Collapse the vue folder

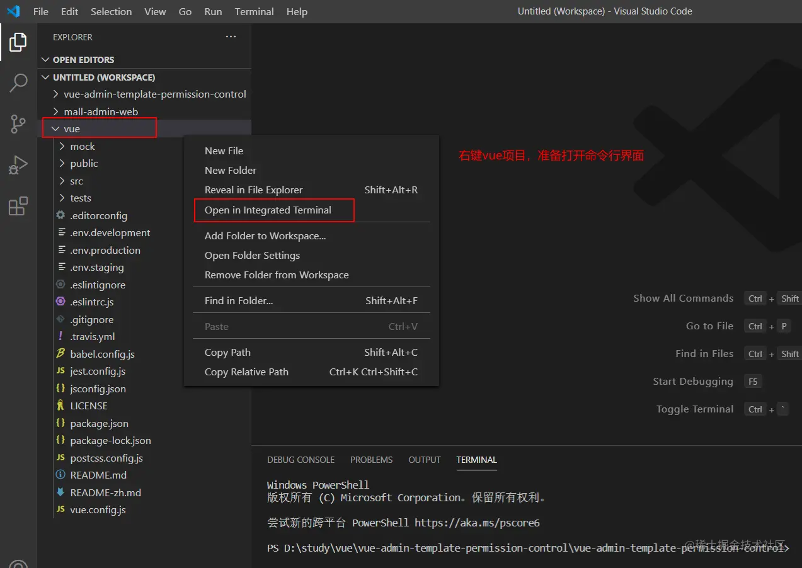144,128
